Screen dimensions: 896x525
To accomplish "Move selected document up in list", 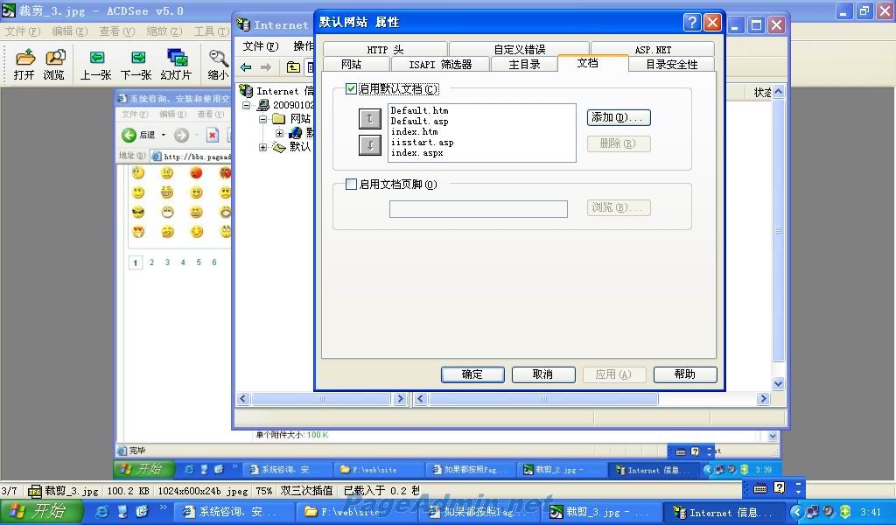I will click(370, 118).
